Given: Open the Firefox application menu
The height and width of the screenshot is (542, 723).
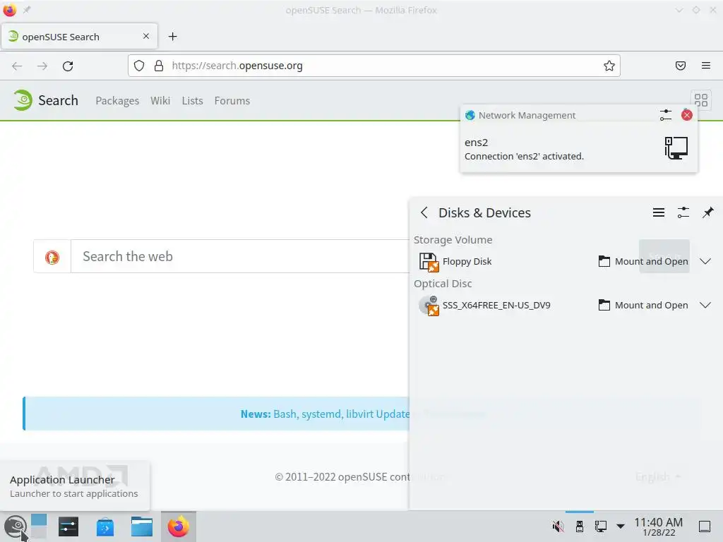Looking at the screenshot, I should pyautogui.click(x=706, y=66).
